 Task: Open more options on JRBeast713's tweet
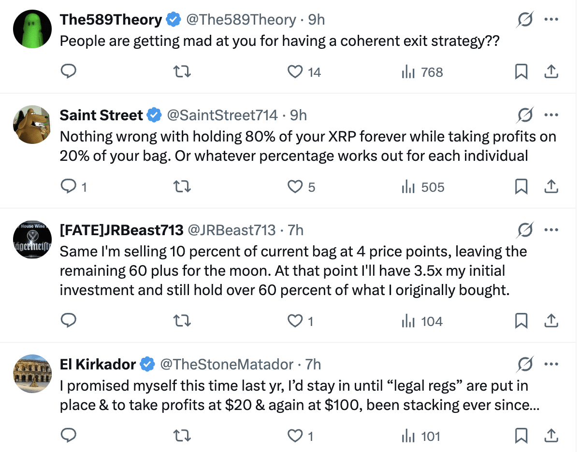(551, 230)
